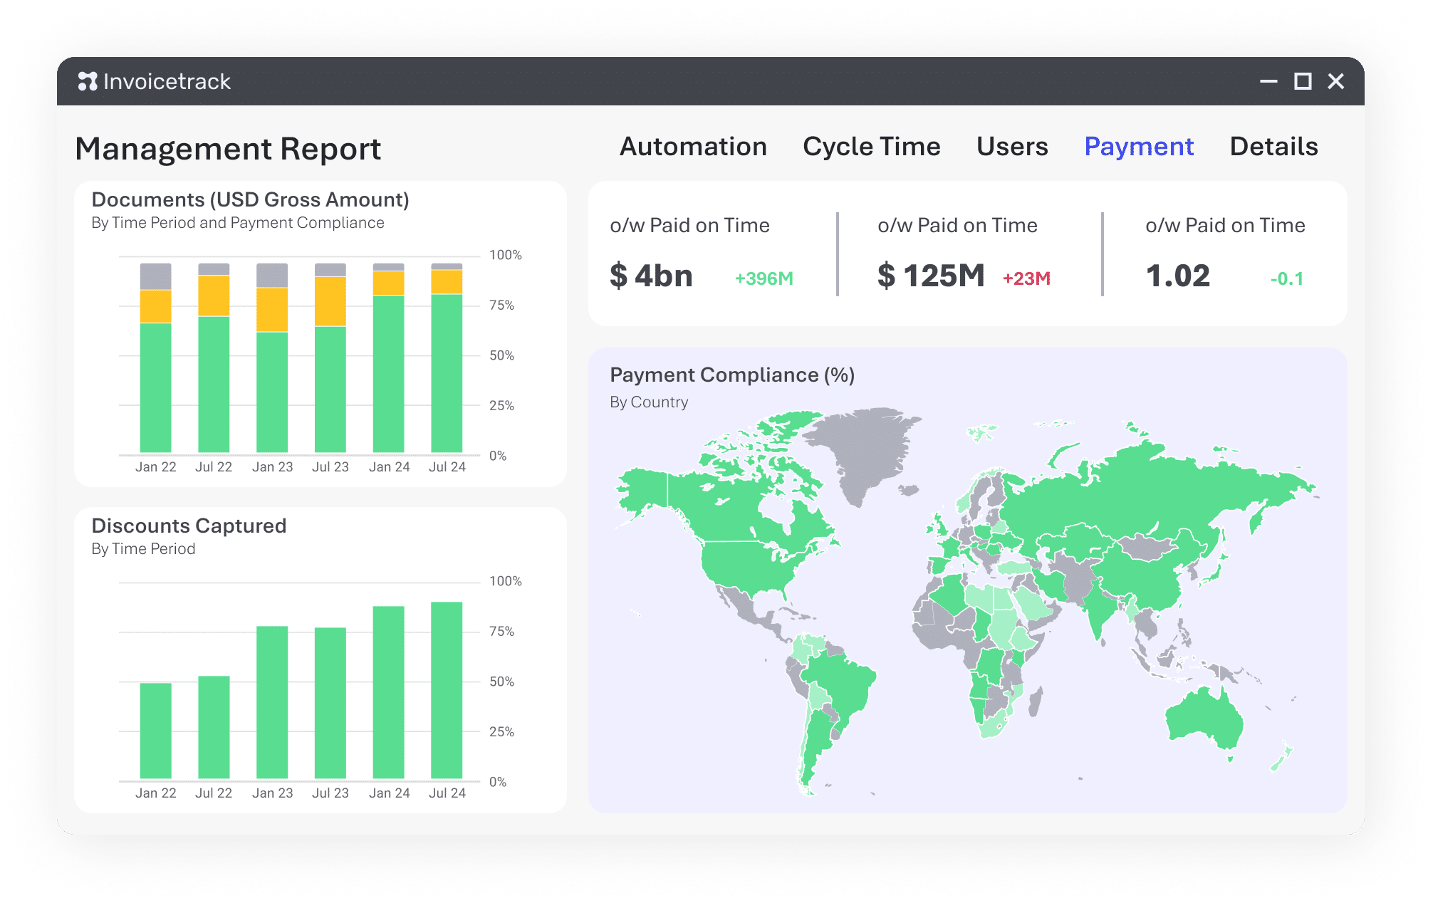Maximize the Invoicetrack window
The height and width of the screenshot is (903, 1433).
point(1303,81)
